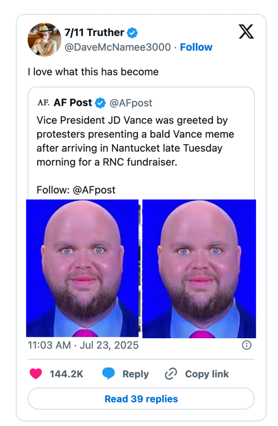Click the 7/11 Truther profile avatar
The width and height of the screenshot is (278, 426).
coord(44,40)
